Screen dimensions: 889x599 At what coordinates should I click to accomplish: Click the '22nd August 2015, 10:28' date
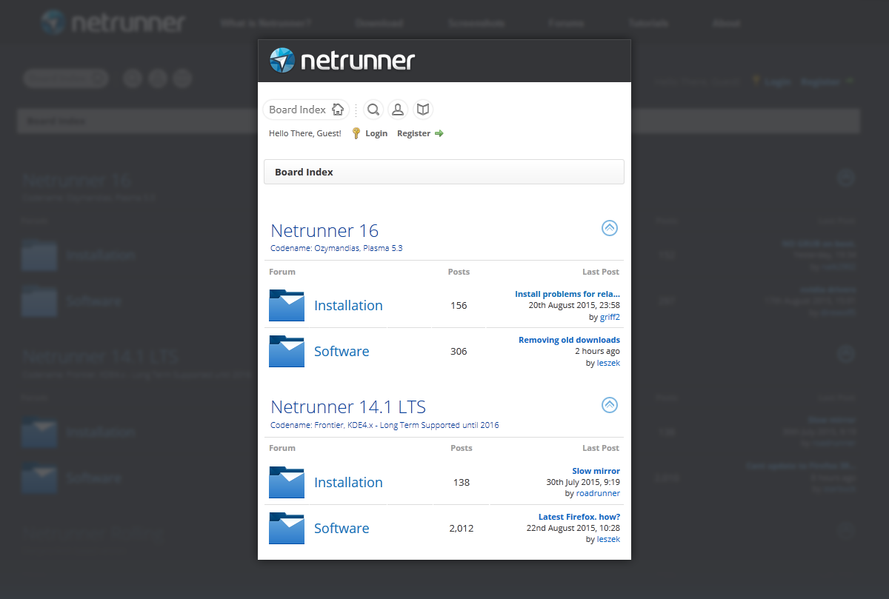(x=573, y=528)
